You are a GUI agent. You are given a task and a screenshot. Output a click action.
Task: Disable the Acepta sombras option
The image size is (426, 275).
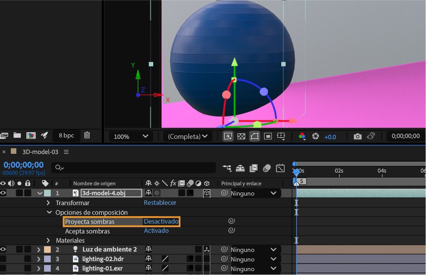click(x=156, y=230)
